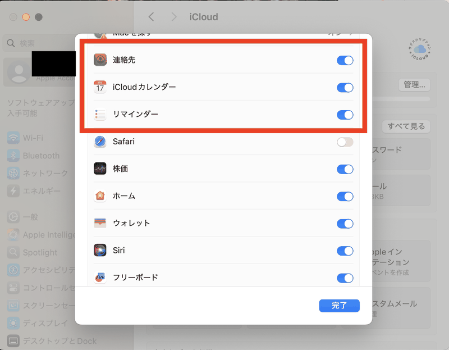Click the search magnifier icon in sidebar

point(11,43)
